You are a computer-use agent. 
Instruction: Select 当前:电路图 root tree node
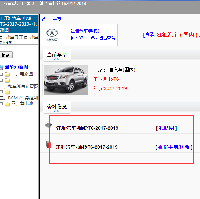tap(17, 67)
